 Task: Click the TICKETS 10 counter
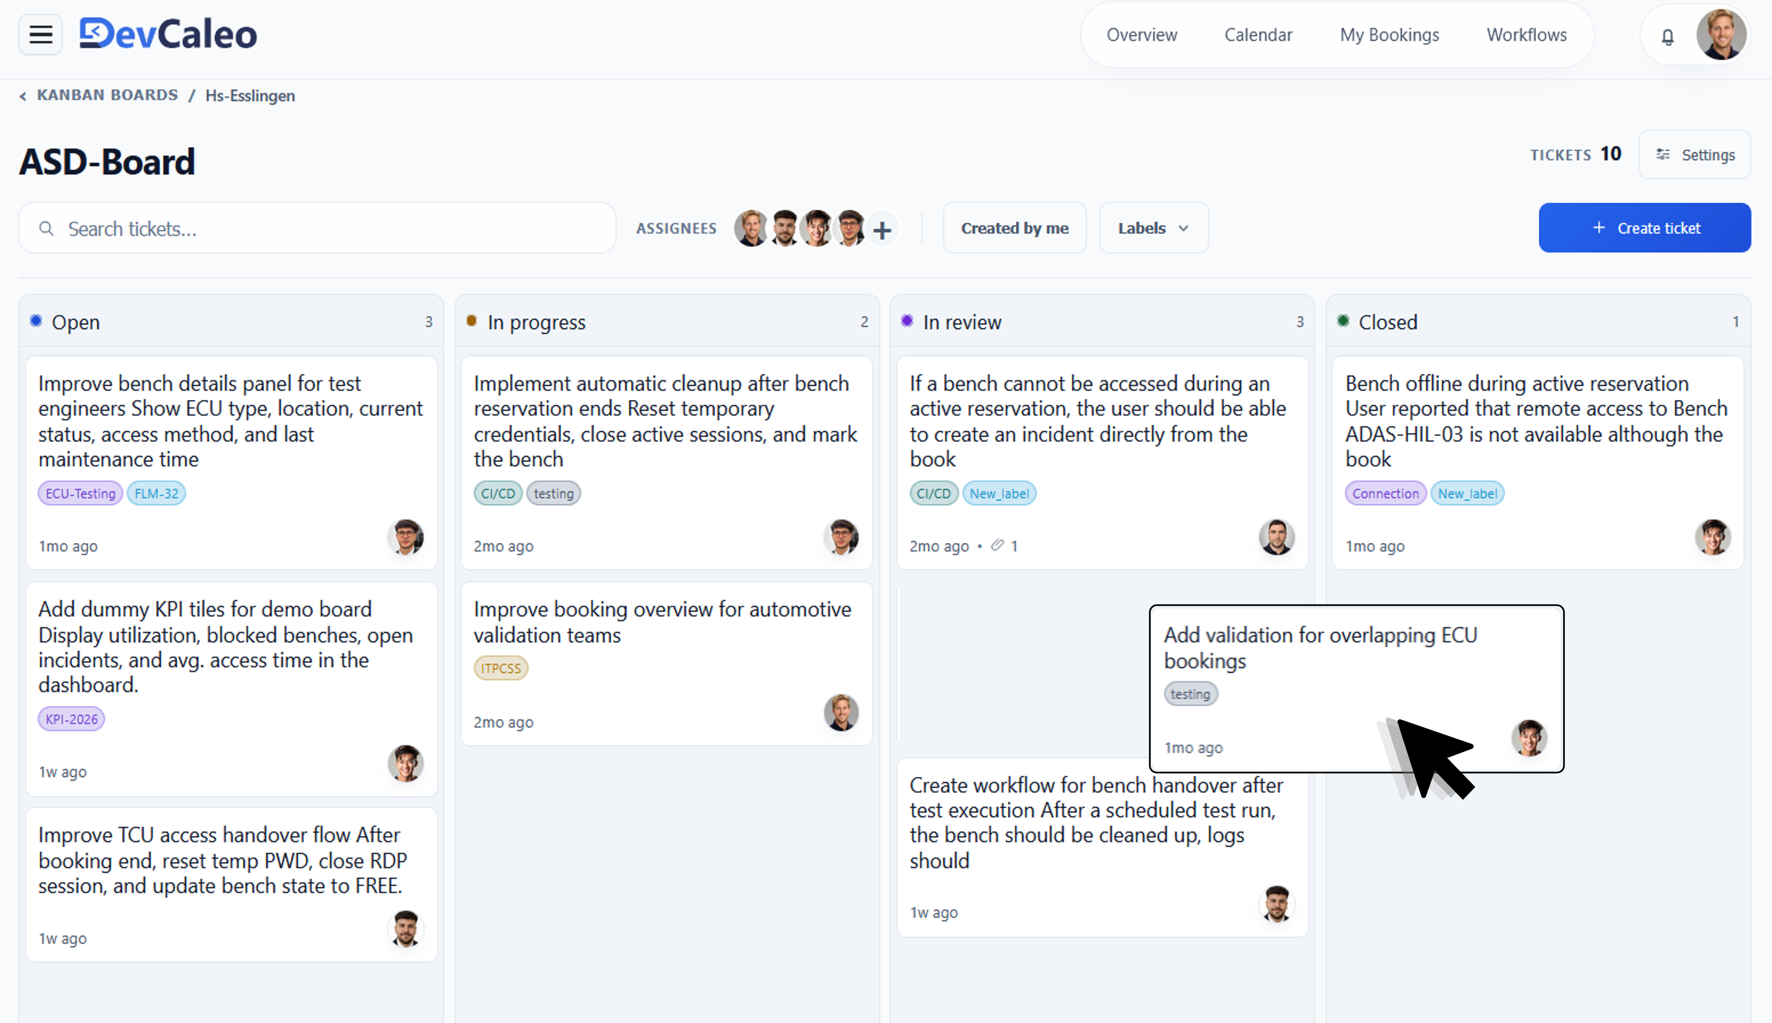point(1575,155)
